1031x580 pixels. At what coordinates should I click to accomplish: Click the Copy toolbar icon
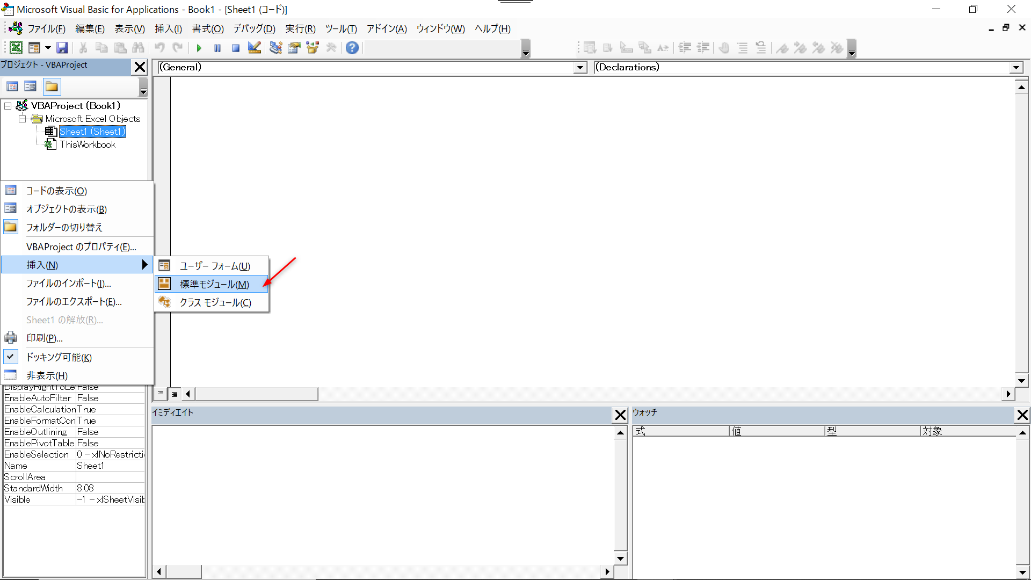click(x=101, y=48)
